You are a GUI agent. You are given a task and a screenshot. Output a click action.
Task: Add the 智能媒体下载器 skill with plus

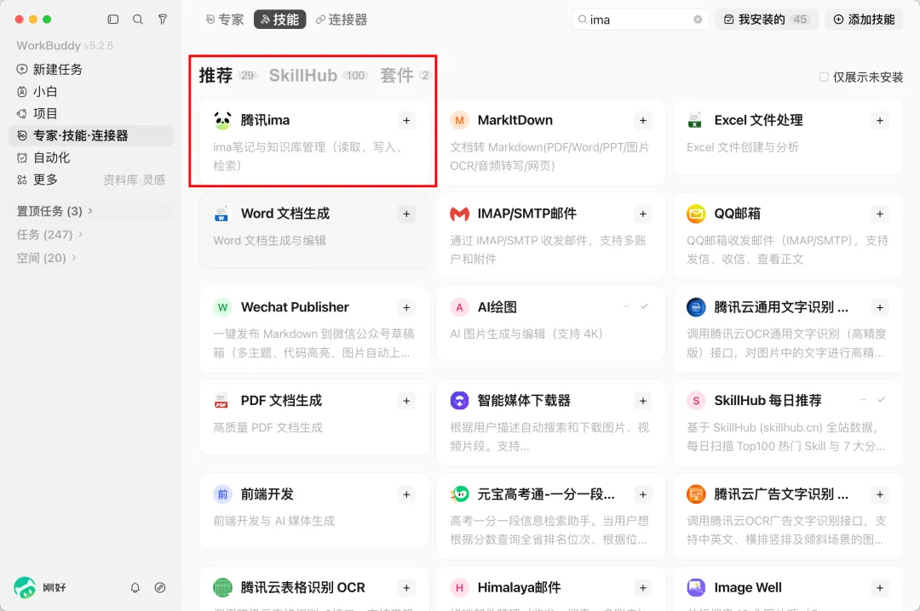click(643, 401)
